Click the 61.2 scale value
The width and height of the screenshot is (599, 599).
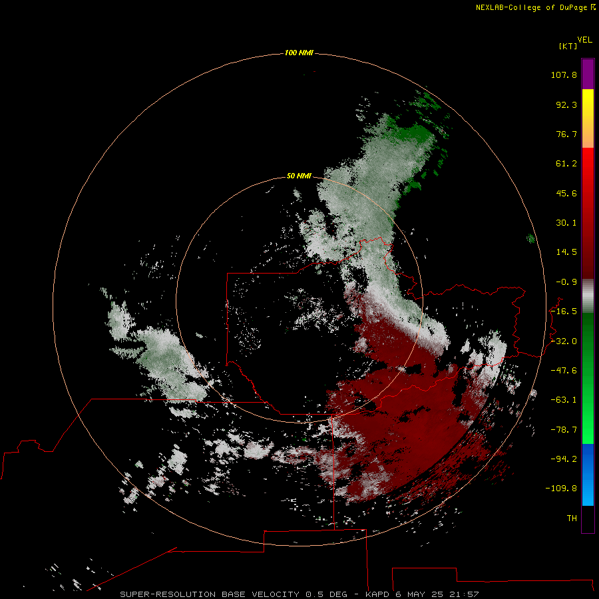pos(566,164)
